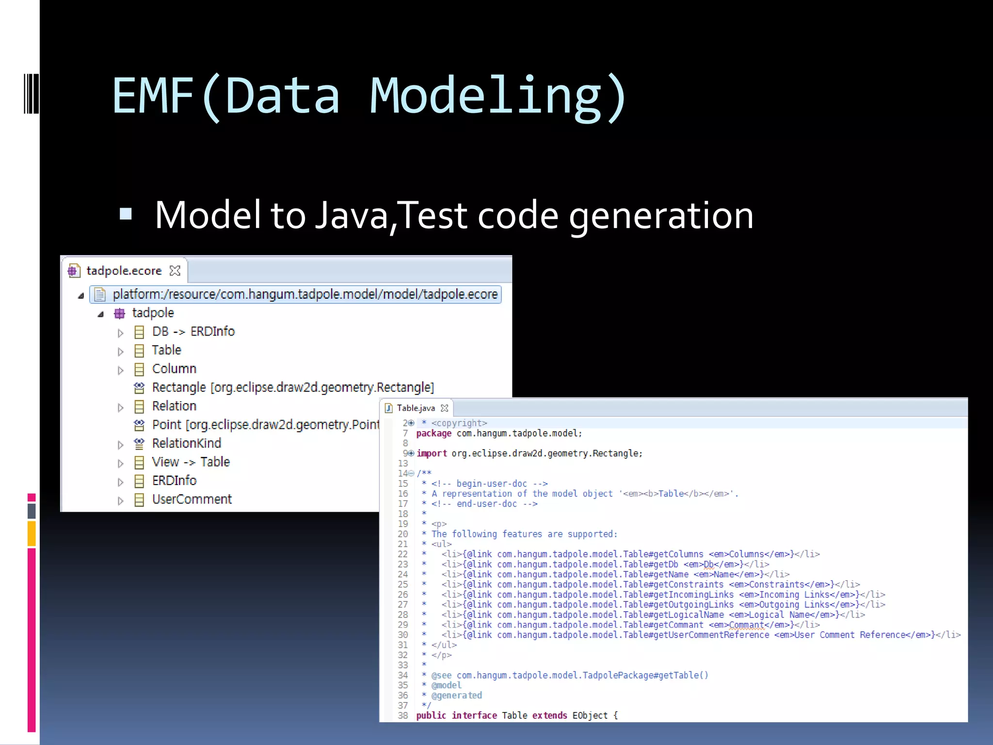The image size is (993, 745).
Task: Close the Table.java tab
Action: pos(444,408)
